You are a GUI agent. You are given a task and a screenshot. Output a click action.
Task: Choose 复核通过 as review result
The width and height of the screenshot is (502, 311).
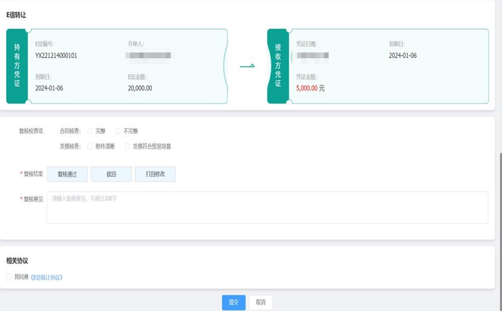[67, 174]
